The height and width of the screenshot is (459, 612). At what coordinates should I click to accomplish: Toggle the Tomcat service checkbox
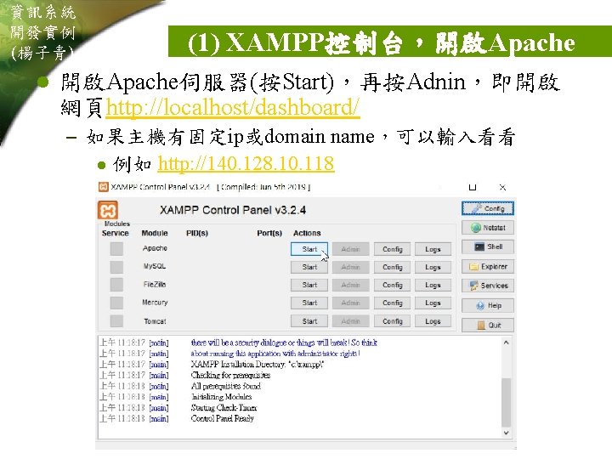click(x=116, y=321)
